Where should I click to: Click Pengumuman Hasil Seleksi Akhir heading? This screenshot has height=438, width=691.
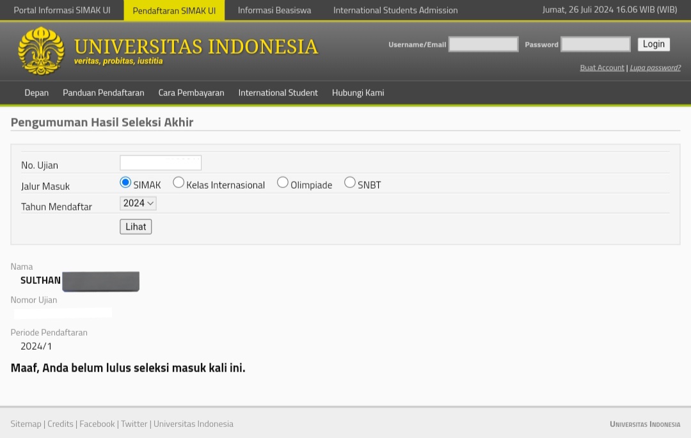102,122
